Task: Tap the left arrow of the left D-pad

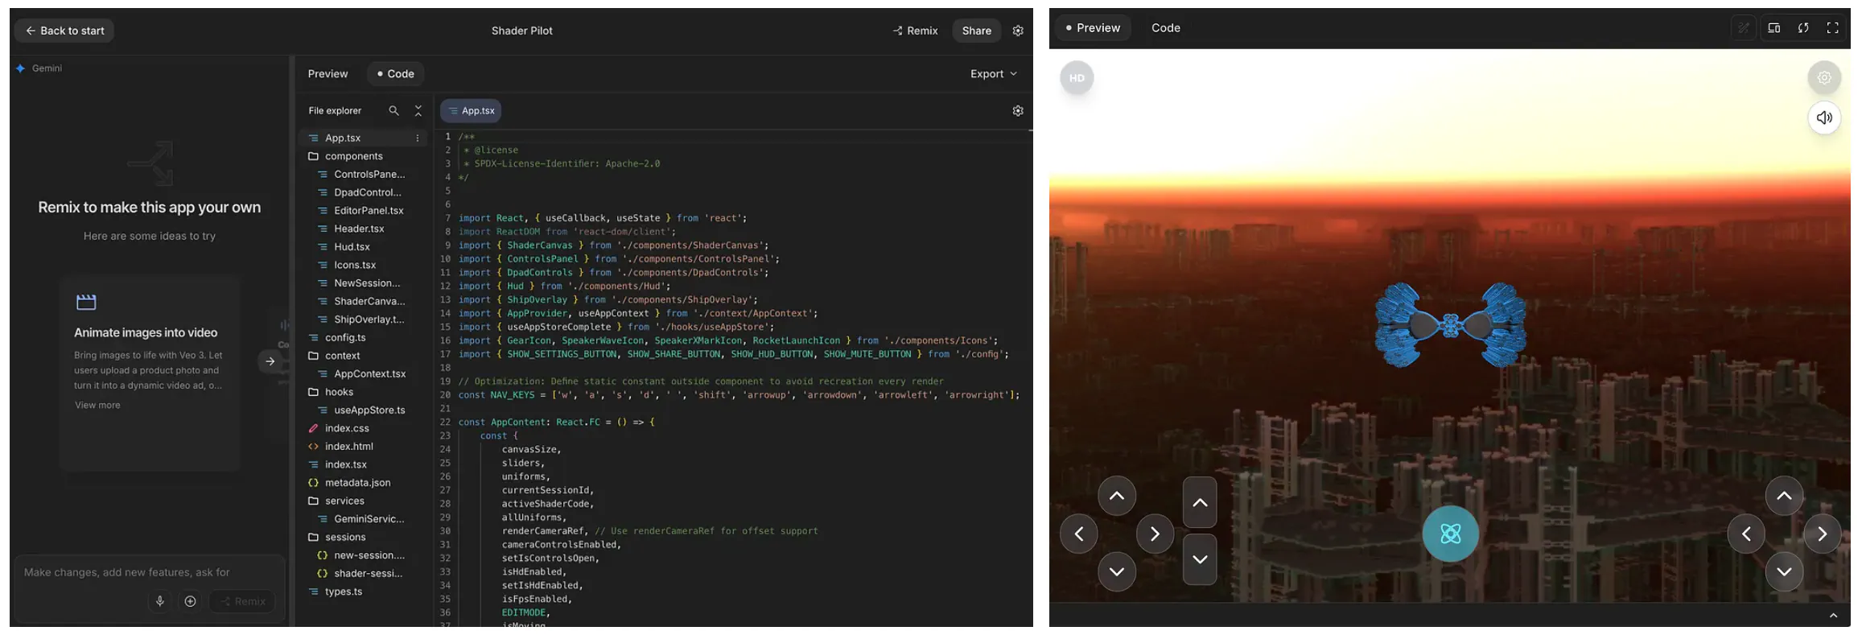Action: click(x=1079, y=534)
